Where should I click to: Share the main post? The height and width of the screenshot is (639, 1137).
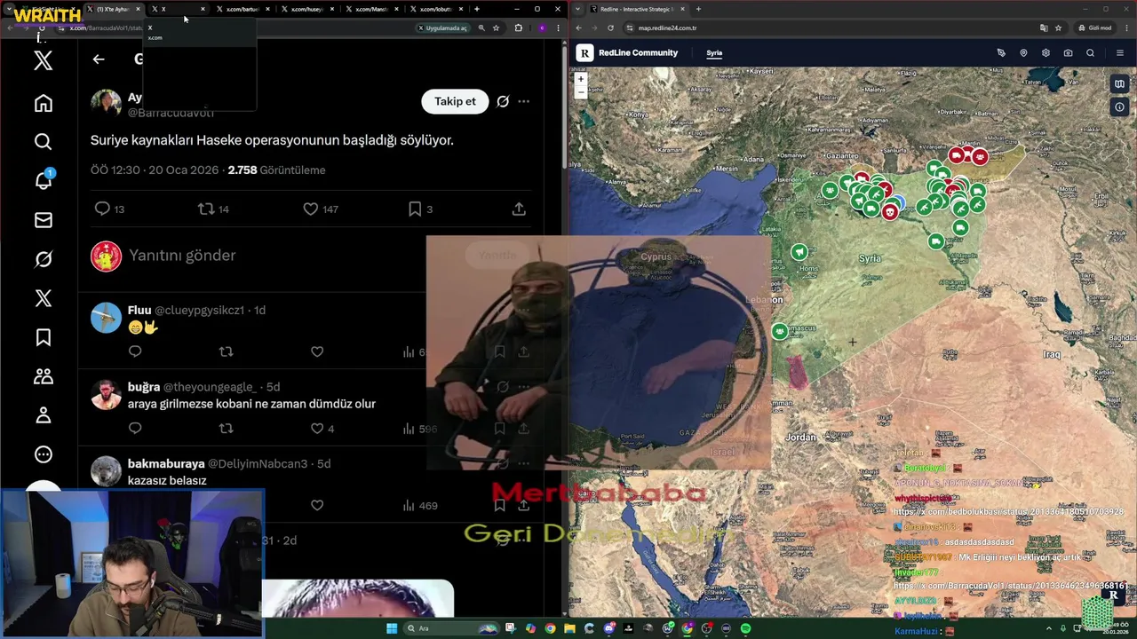point(519,209)
